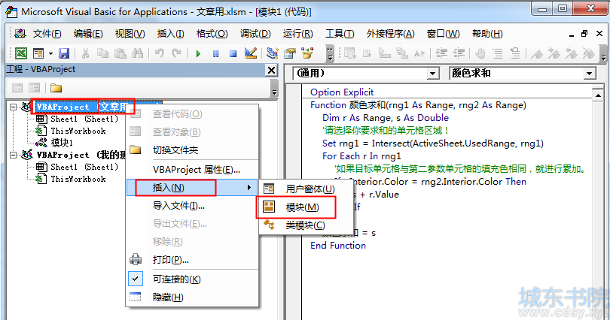610x320 pixels.
Task: Click the Copy toolbar icon
Action: pos(102,53)
